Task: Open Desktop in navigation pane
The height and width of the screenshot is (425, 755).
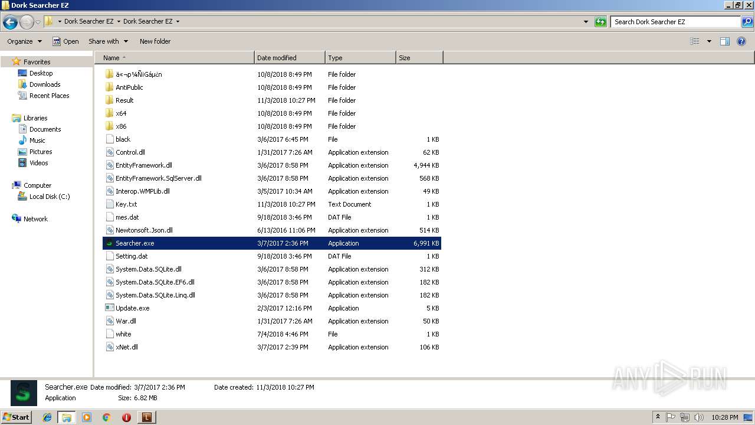Action: [41, 73]
